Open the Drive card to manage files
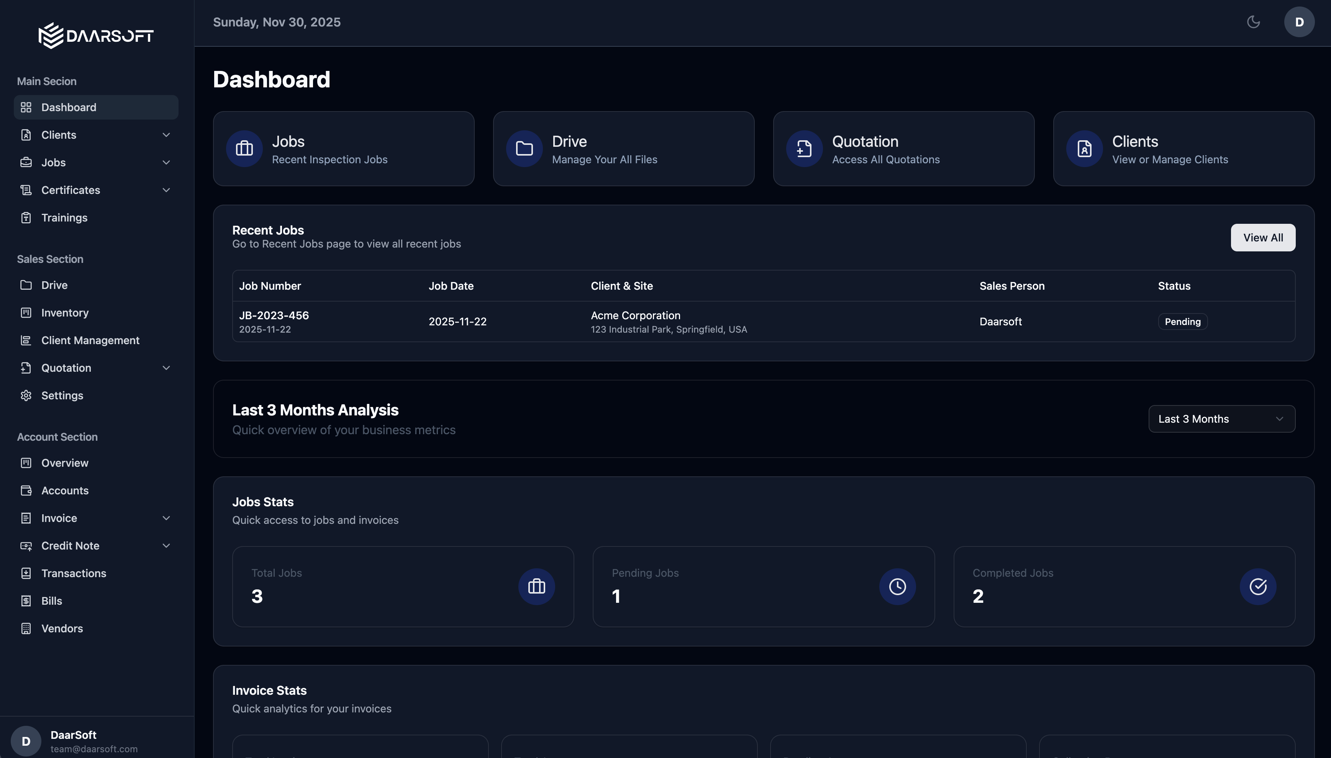 pyautogui.click(x=623, y=148)
